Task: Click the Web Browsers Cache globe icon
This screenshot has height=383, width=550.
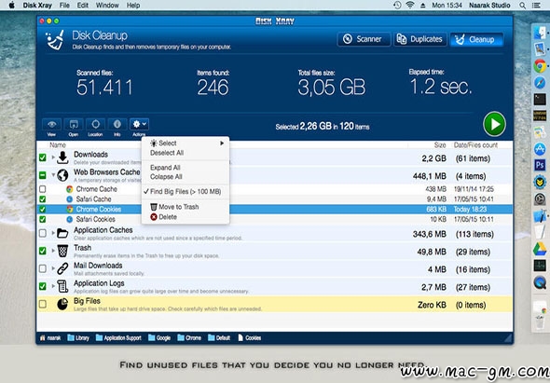Action: pyautogui.click(x=62, y=175)
